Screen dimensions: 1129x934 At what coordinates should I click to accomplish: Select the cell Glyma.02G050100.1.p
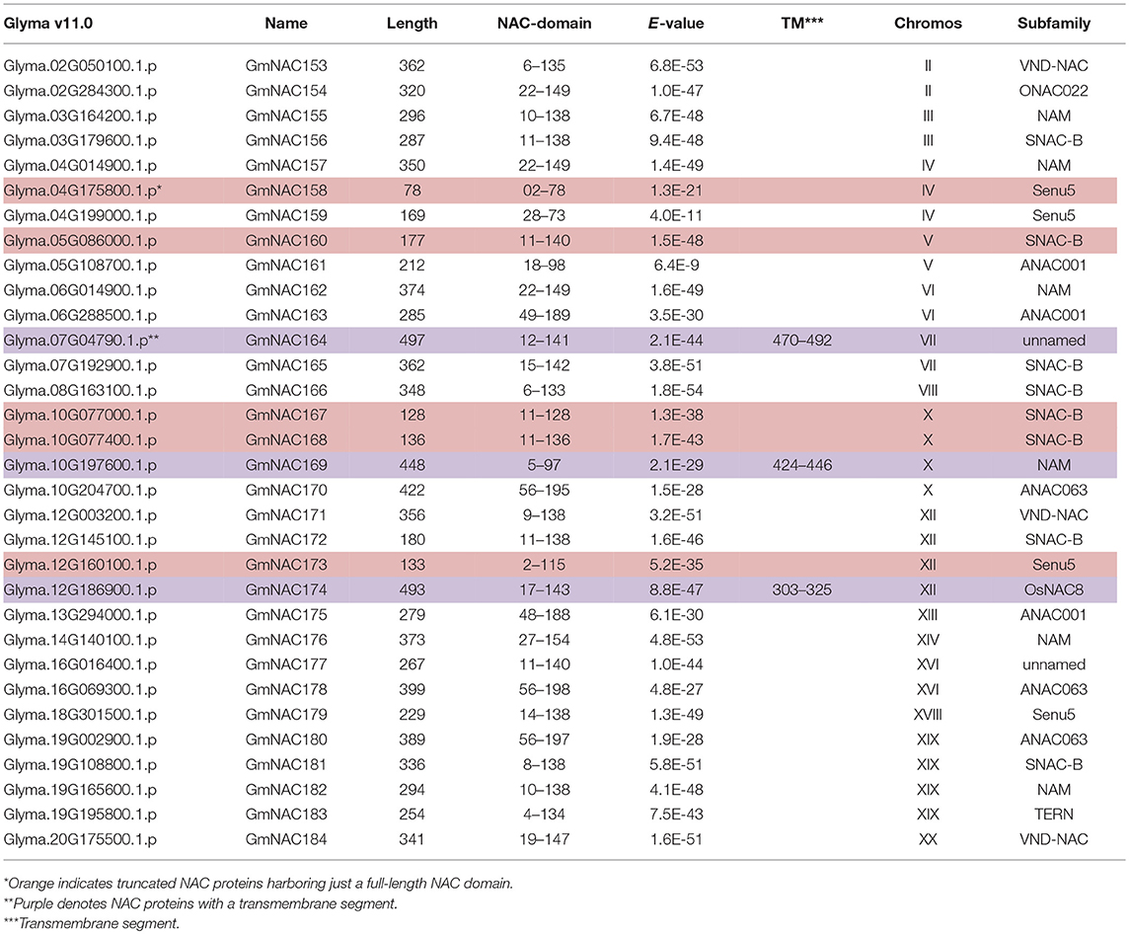click(80, 65)
